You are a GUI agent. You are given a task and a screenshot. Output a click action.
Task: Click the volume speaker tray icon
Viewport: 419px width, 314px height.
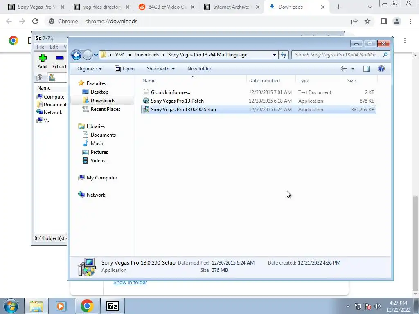(378, 306)
